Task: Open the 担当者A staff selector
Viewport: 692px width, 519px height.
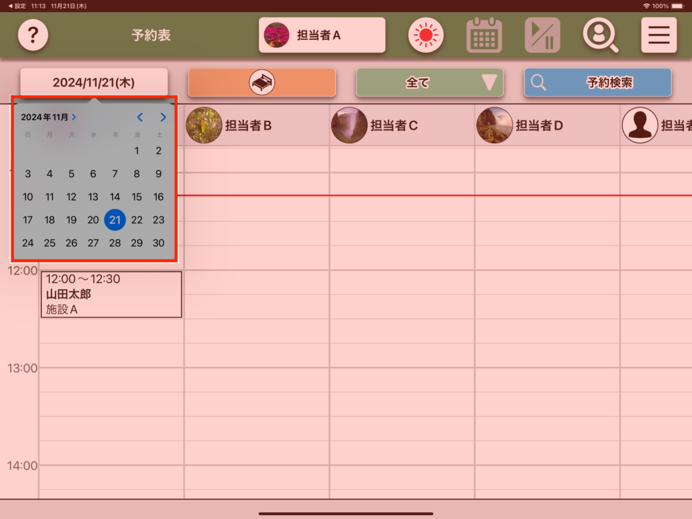Action: tap(322, 35)
